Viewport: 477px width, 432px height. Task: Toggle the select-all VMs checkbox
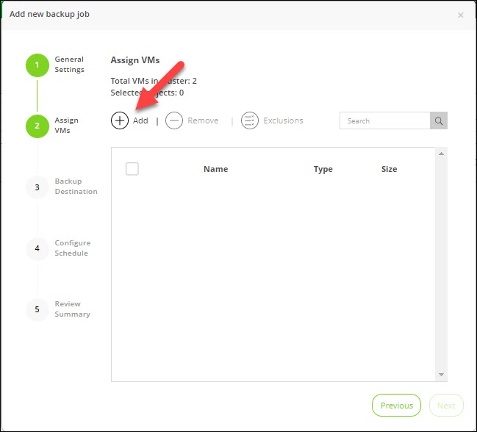[x=132, y=169]
